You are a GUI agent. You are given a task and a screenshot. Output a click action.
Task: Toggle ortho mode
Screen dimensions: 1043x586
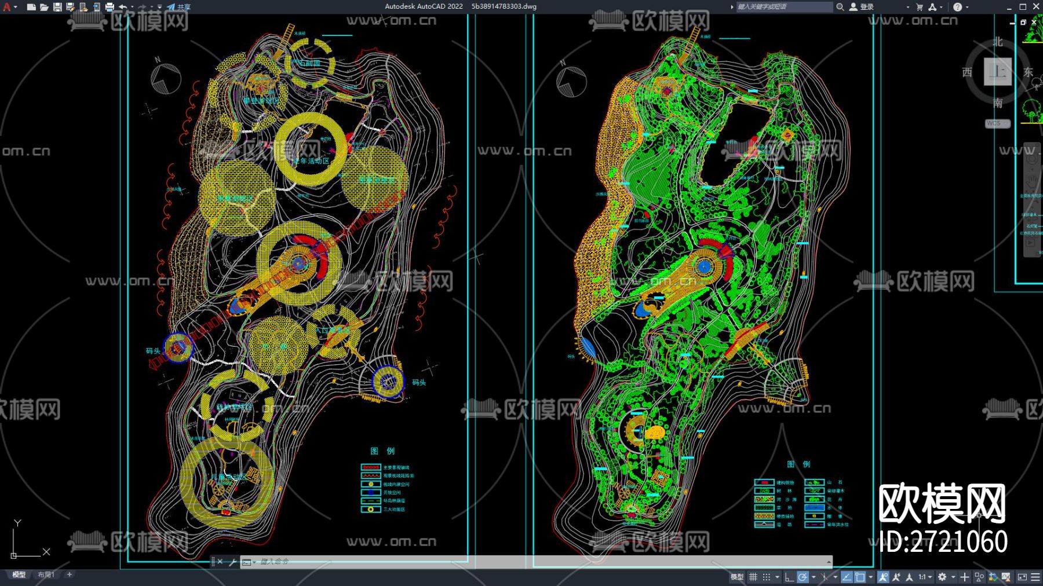pyautogui.click(x=789, y=577)
